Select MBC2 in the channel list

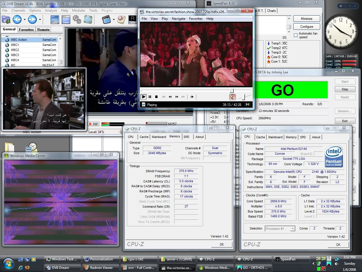pos(15,50)
